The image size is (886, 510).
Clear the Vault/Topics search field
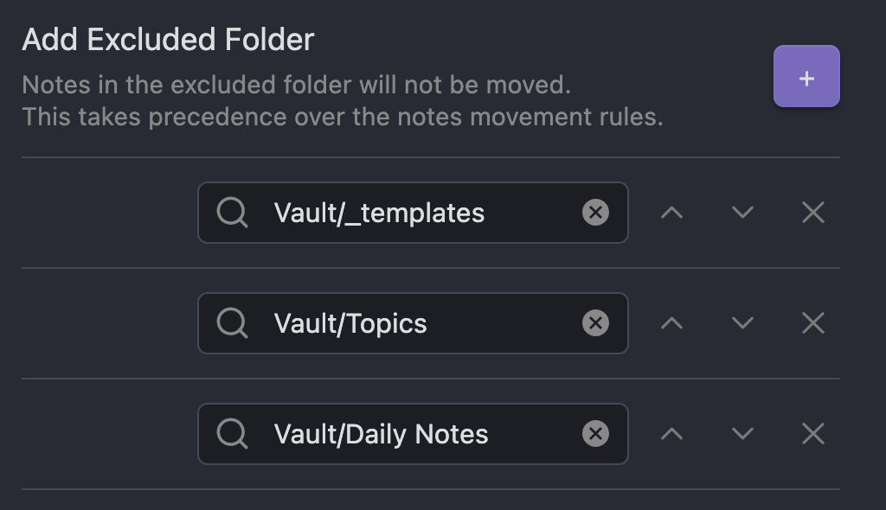point(595,323)
